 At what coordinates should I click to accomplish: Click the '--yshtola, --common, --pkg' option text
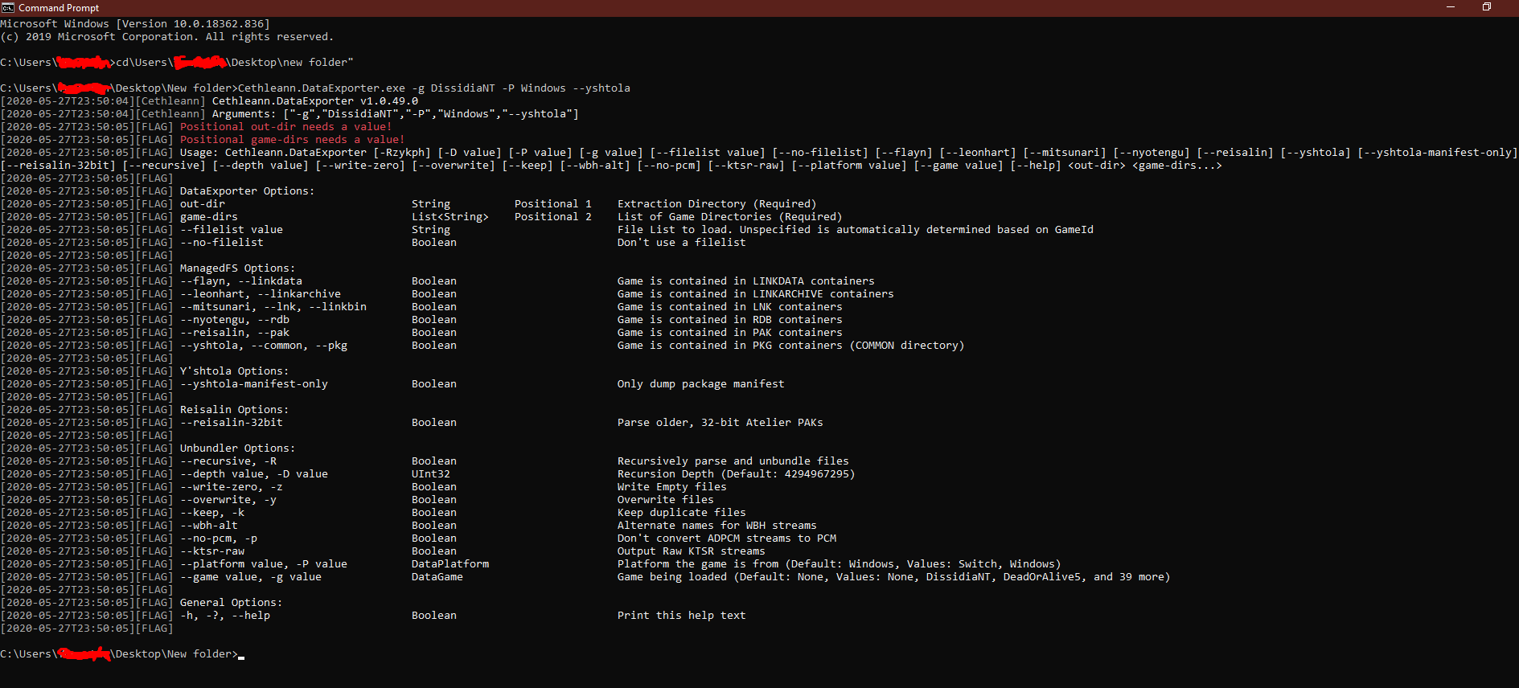(264, 346)
